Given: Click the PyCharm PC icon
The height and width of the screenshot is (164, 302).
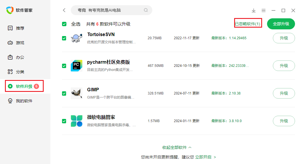Looking at the screenshot, I should [77, 66].
